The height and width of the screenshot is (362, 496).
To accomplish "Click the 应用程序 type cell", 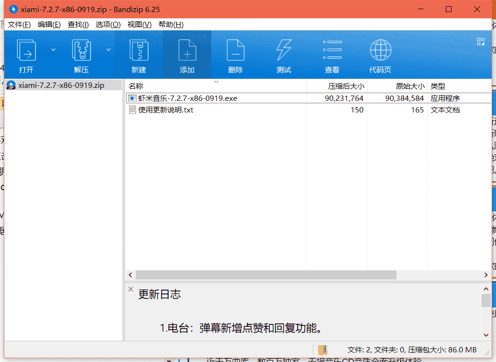I will point(445,98).
